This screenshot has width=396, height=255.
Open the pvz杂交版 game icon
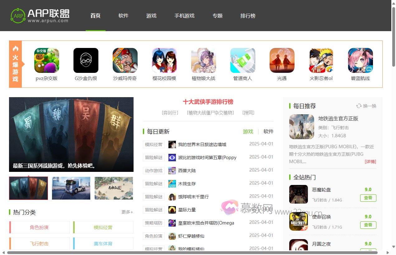tap(47, 60)
